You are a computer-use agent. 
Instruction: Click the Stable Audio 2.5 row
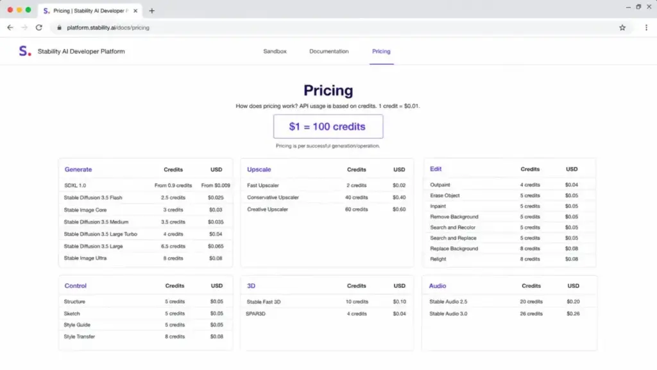tap(509, 302)
